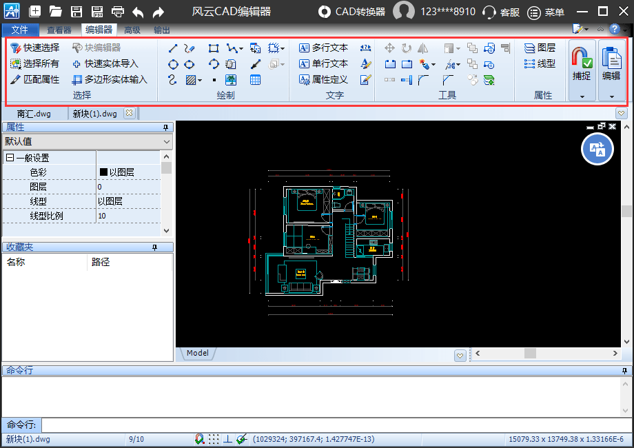Click the translate floating button on canvas
Screen dimensions: 634x448
point(597,149)
